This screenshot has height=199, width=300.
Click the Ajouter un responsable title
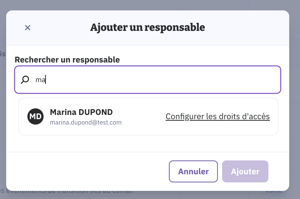pyautogui.click(x=147, y=27)
